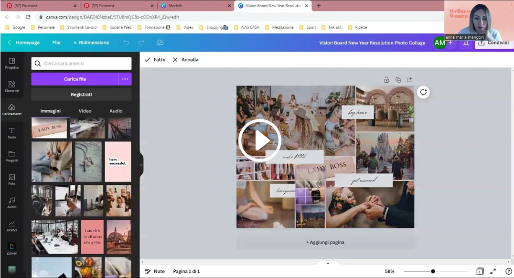This screenshot has width=514, height=278.
Task: Open the Carica file more options menu
Action: [x=125, y=79]
